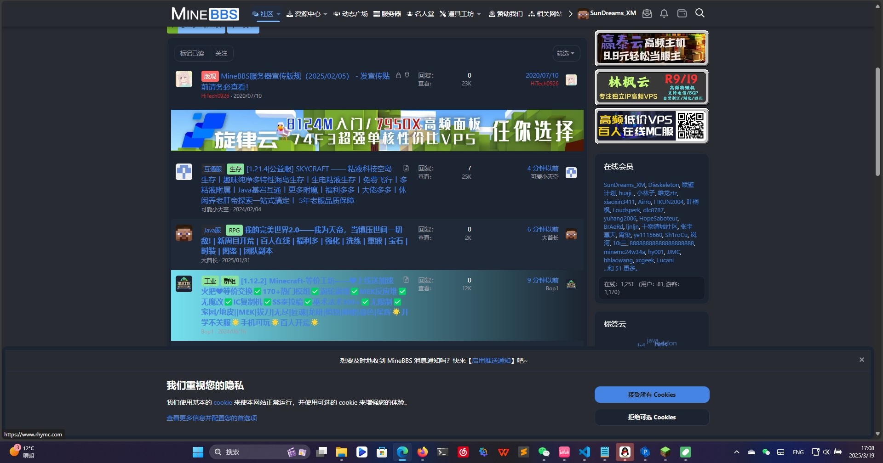The width and height of the screenshot is (883, 463).
Task: Click the cookie policy link
Action: [x=223, y=402]
